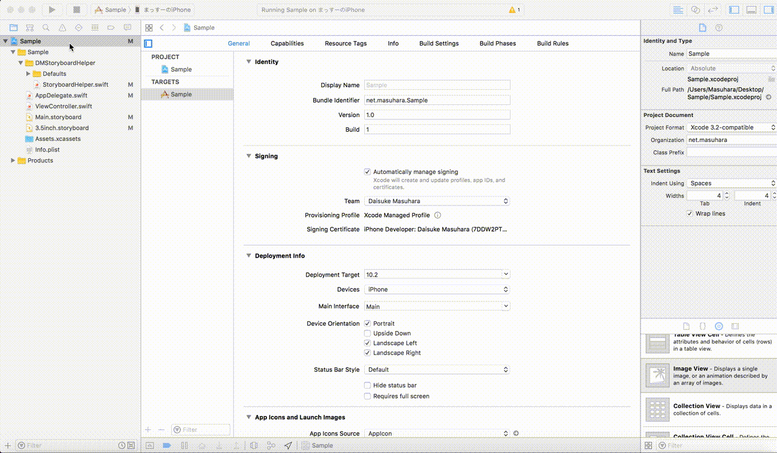Open the related items grid menu

point(149,28)
